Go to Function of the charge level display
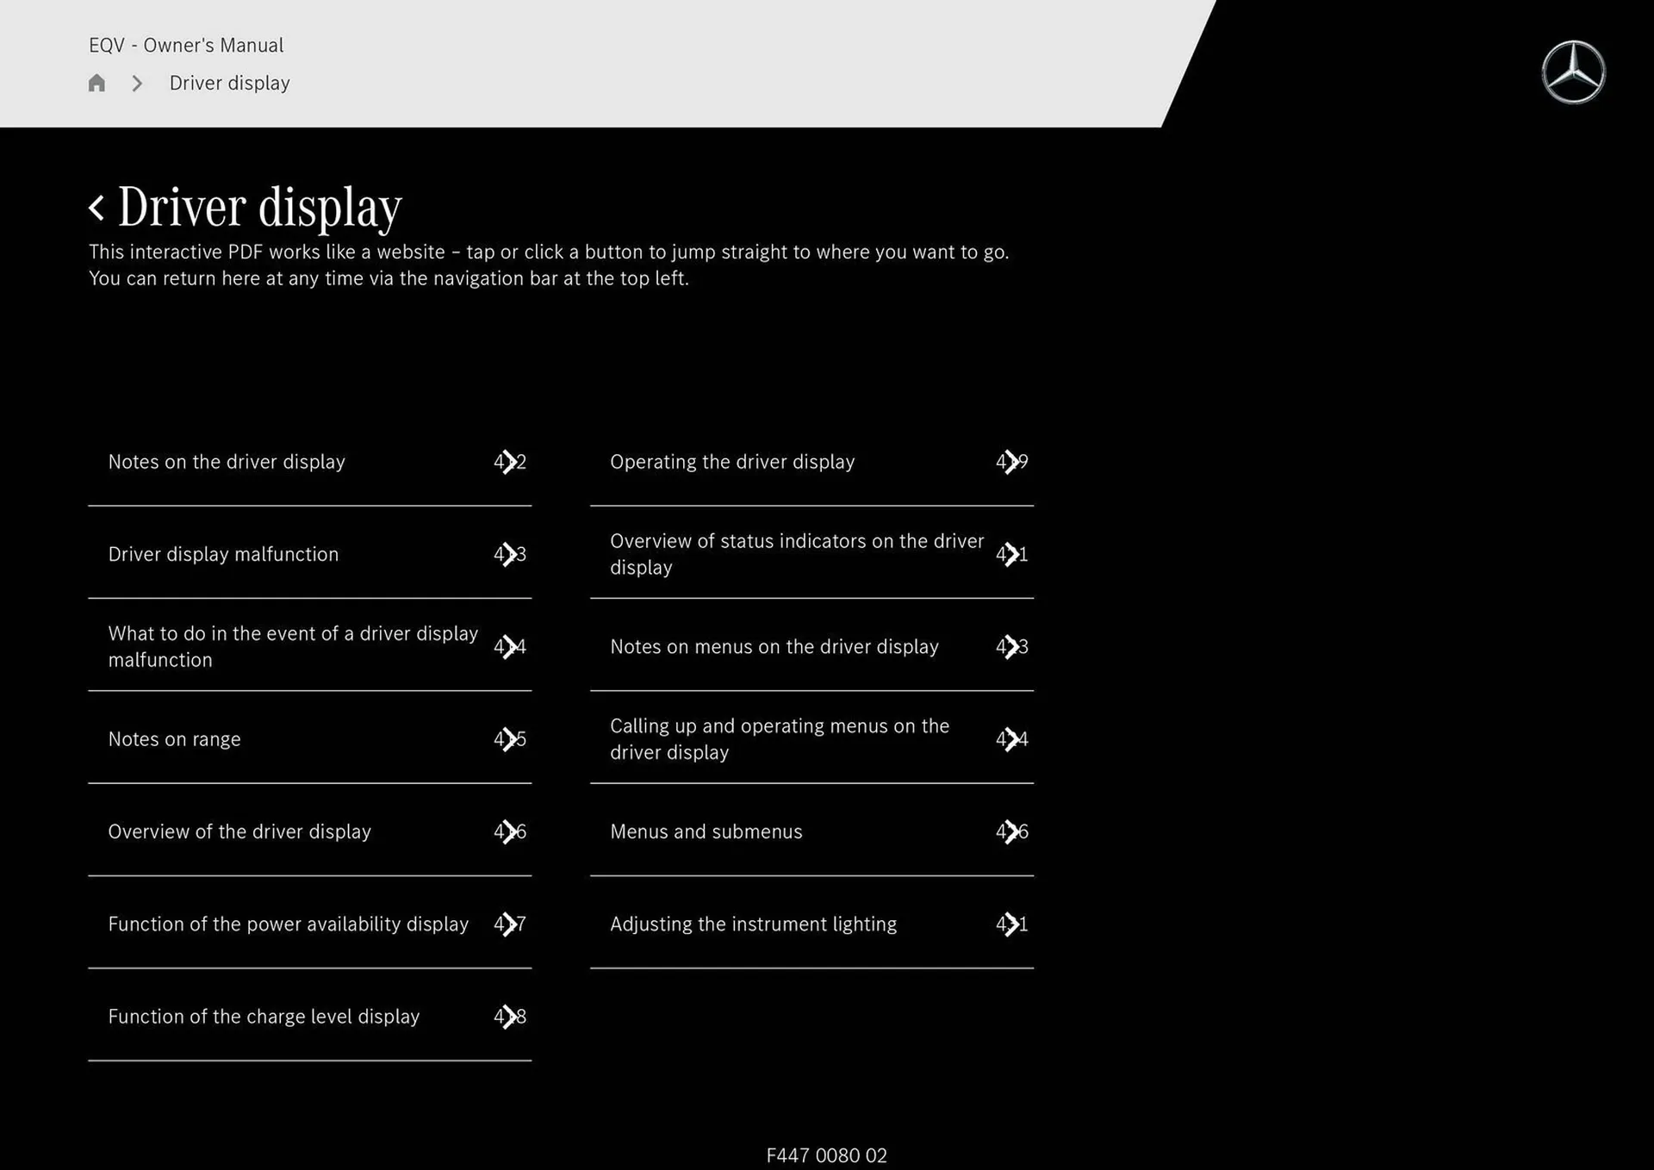This screenshot has width=1654, height=1170. [264, 1017]
